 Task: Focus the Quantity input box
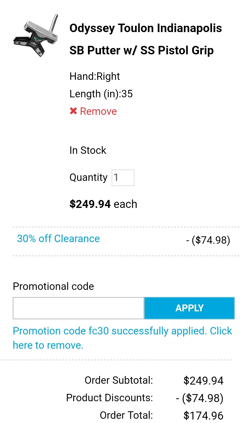pos(123,178)
